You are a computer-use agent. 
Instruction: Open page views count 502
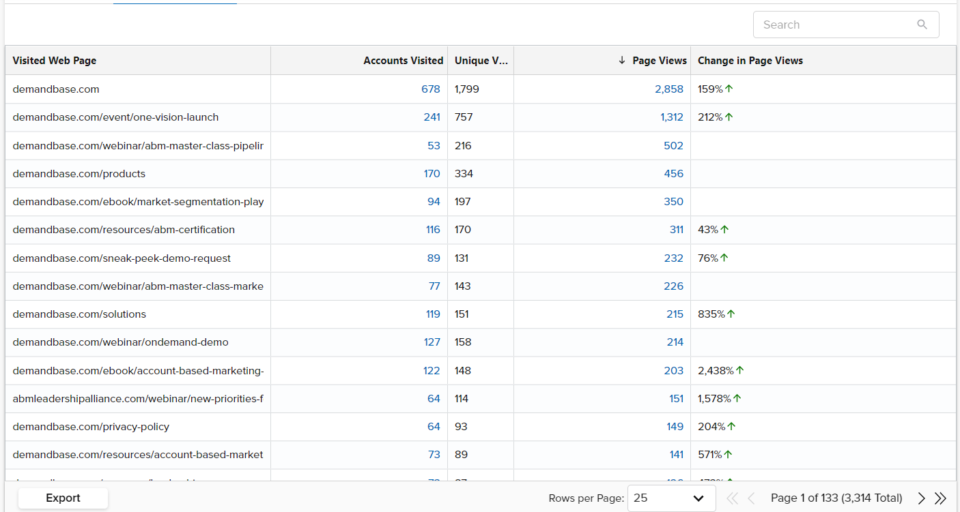673,146
